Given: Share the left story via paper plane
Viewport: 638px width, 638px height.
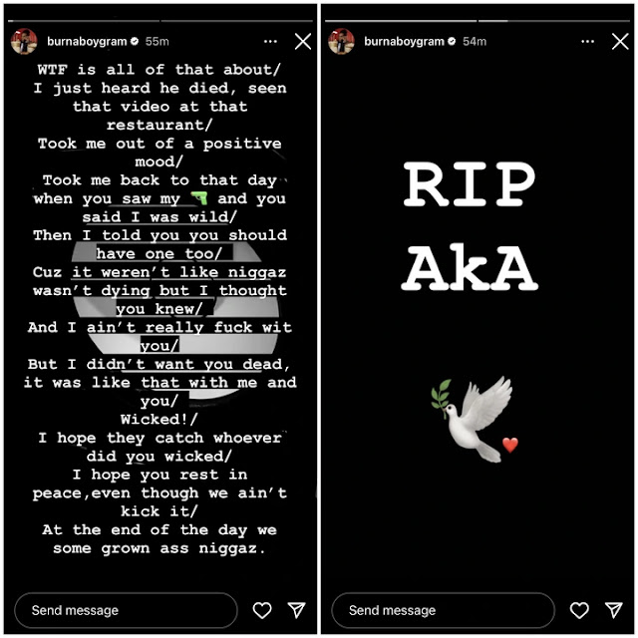Looking at the screenshot, I should [x=297, y=610].
